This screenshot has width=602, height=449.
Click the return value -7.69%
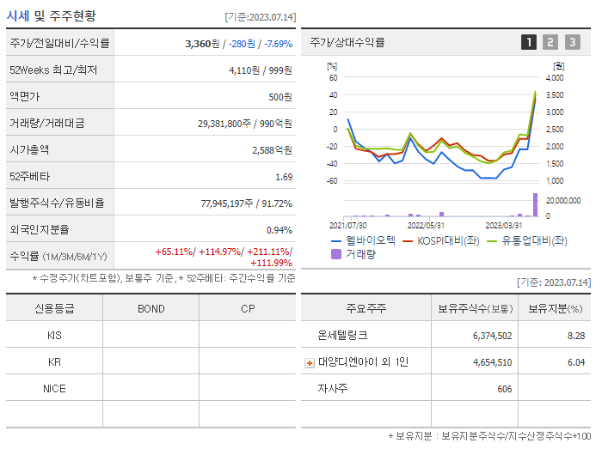pos(279,44)
